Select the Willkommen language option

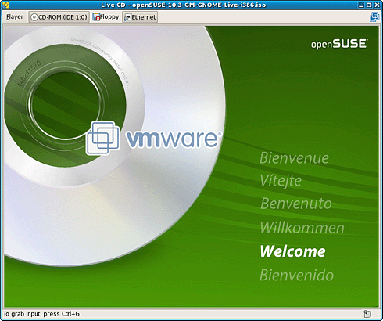[302, 227]
